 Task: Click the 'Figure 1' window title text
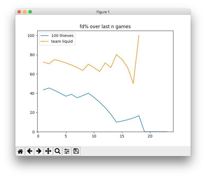pos(103,12)
